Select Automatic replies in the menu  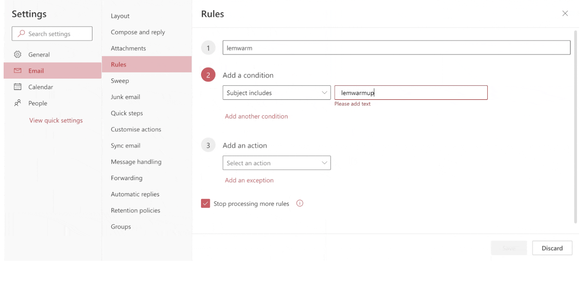(135, 194)
